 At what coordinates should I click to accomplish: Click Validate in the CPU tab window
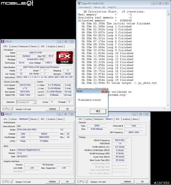click(x=52, y=109)
